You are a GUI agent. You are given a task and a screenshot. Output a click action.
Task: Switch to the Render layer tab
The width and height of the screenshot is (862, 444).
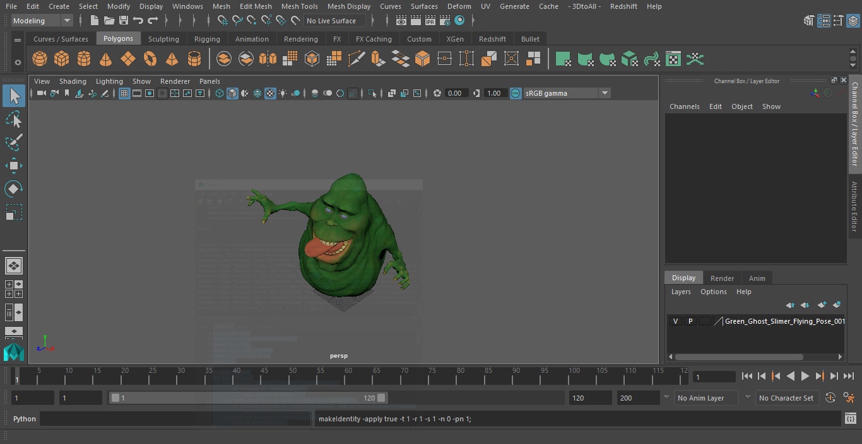coord(722,278)
